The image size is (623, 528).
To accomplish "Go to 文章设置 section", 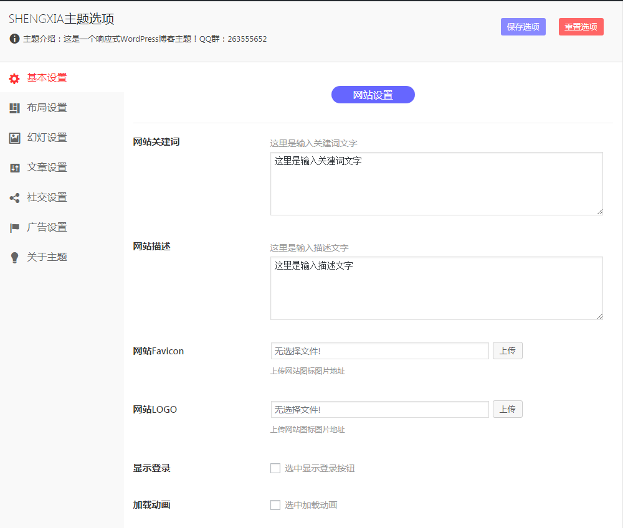I will click(x=62, y=167).
